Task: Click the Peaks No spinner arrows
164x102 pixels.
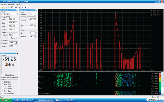Action: tap(35, 33)
